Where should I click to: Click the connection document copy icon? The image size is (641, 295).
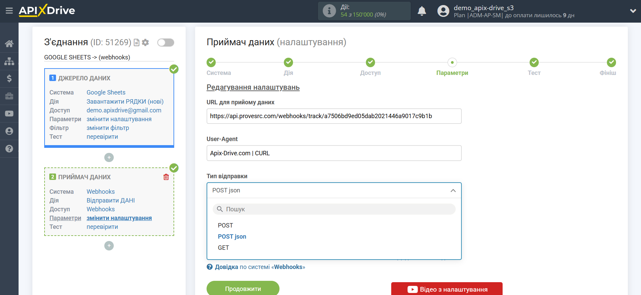137,43
